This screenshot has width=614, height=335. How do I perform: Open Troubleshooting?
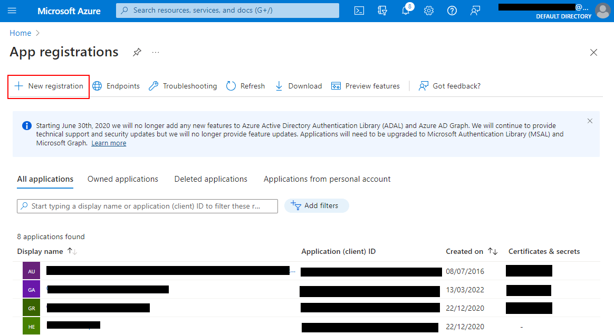pyautogui.click(x=183, y=86)
